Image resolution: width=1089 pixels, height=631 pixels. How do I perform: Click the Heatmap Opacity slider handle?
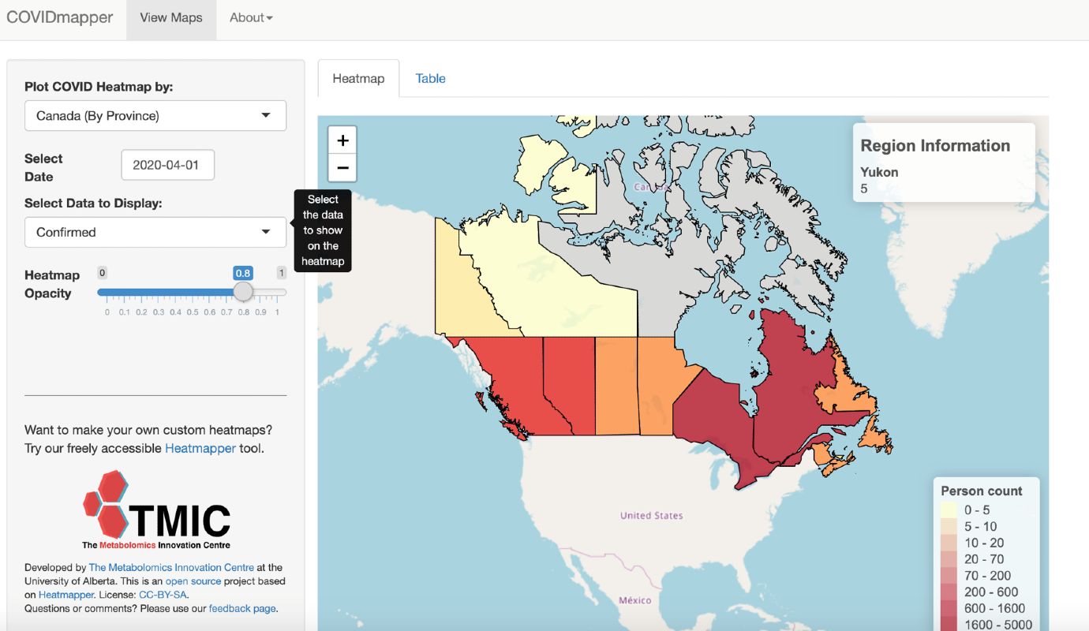pyautogui.click(x=243, y=291)
